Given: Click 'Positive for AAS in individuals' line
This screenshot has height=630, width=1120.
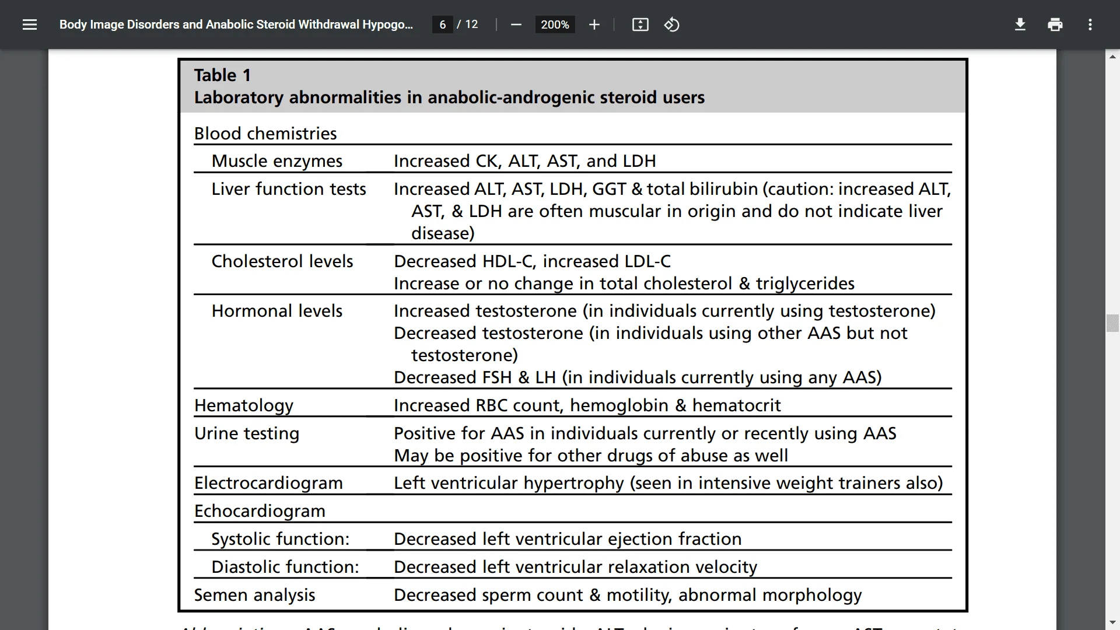Looking at the screenshot, I should [x=645, y=433].
